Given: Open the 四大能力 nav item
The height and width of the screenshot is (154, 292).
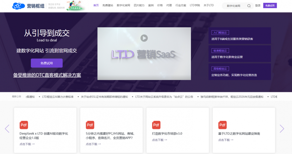Looking at the screenshot, I should [x=139, y=5].
